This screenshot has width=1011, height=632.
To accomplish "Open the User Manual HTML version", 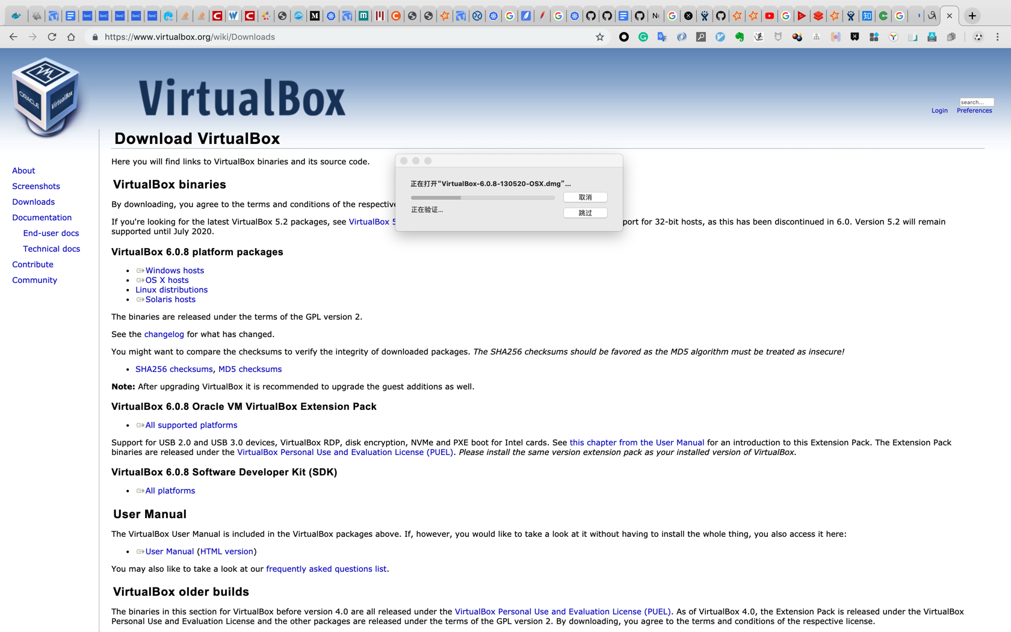I will (226, 552).
